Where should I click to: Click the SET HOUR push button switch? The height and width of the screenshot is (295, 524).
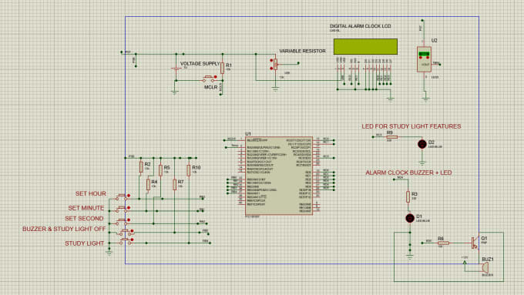point(123,197)
